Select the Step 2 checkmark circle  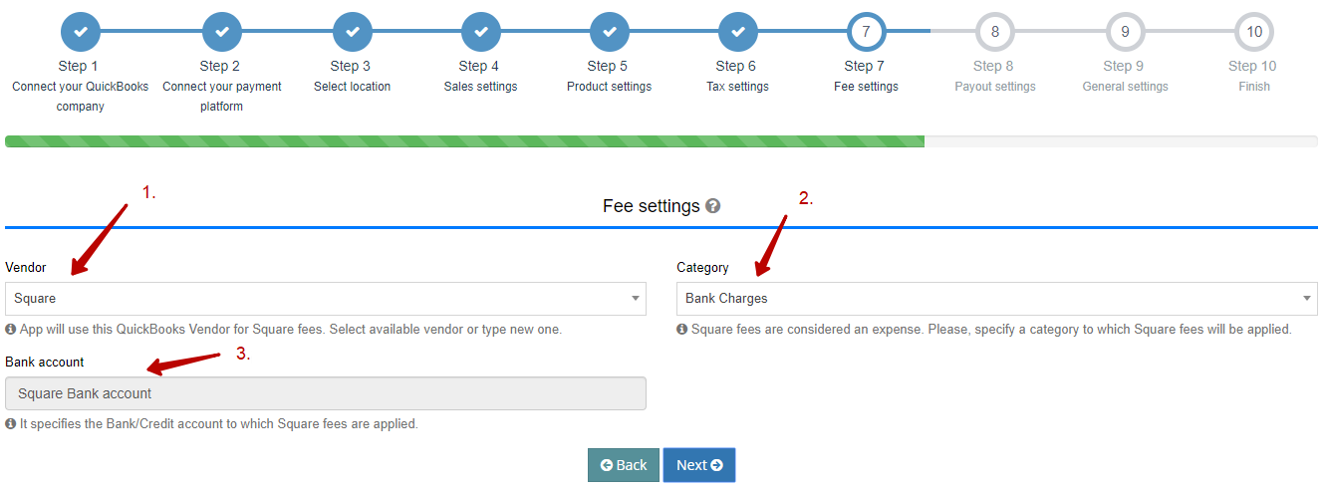coord(221,31)
